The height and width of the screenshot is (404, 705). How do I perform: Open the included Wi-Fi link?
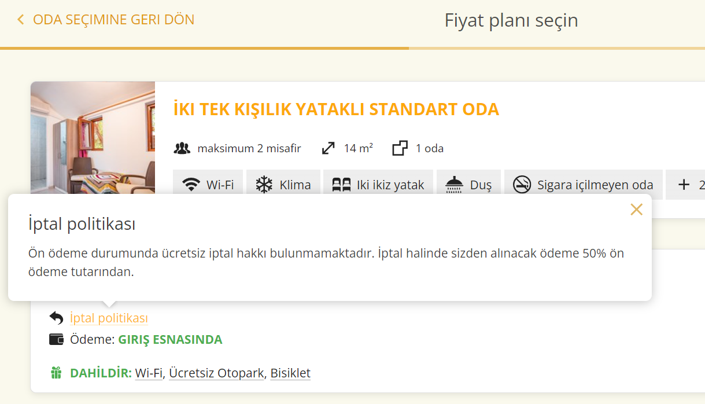coord(149,373)
